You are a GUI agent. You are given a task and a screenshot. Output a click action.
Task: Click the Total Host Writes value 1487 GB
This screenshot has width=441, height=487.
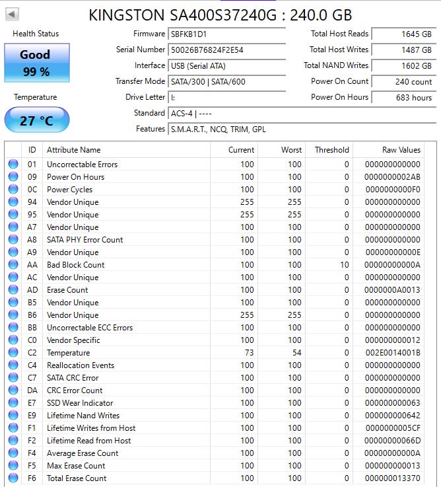coord(403,50)
